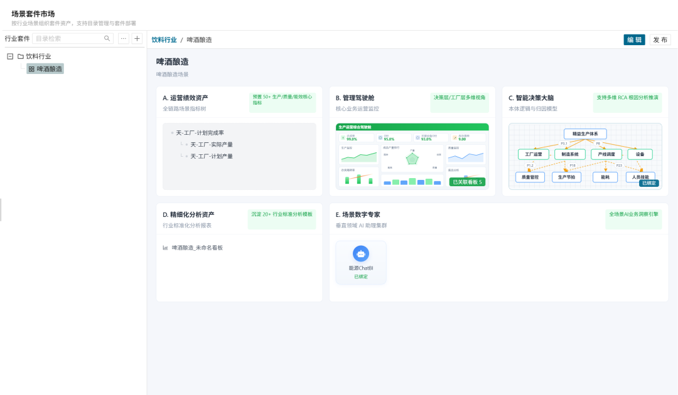Open the 能源ChatBI assistant card

click(361, 263)
